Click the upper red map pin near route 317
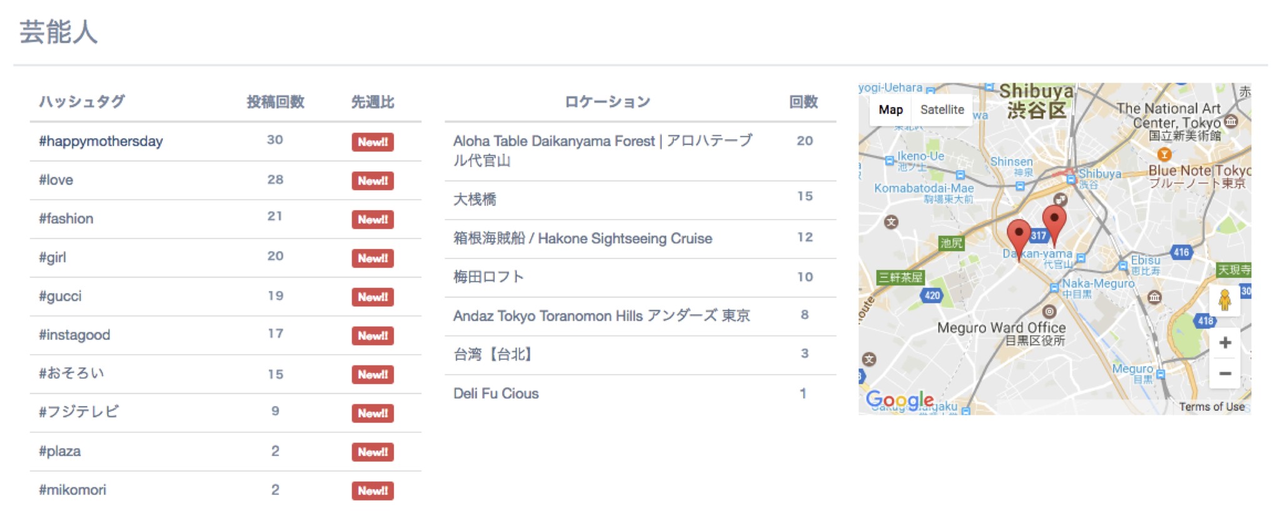The width and height of the screenshot is (1280, 528). click(1054, 225)
